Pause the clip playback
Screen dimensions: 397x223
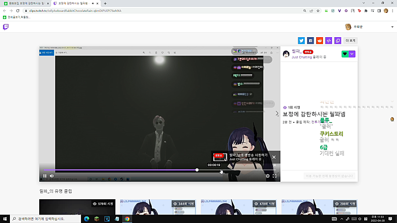(x=45, y=176)
